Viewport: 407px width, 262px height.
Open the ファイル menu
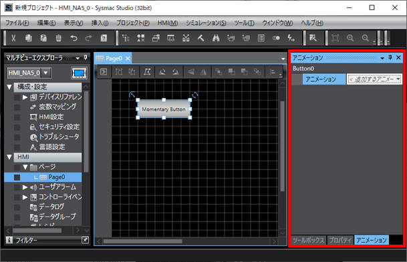17,23
